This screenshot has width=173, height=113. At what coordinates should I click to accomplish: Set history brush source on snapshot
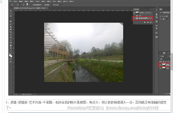134,13
